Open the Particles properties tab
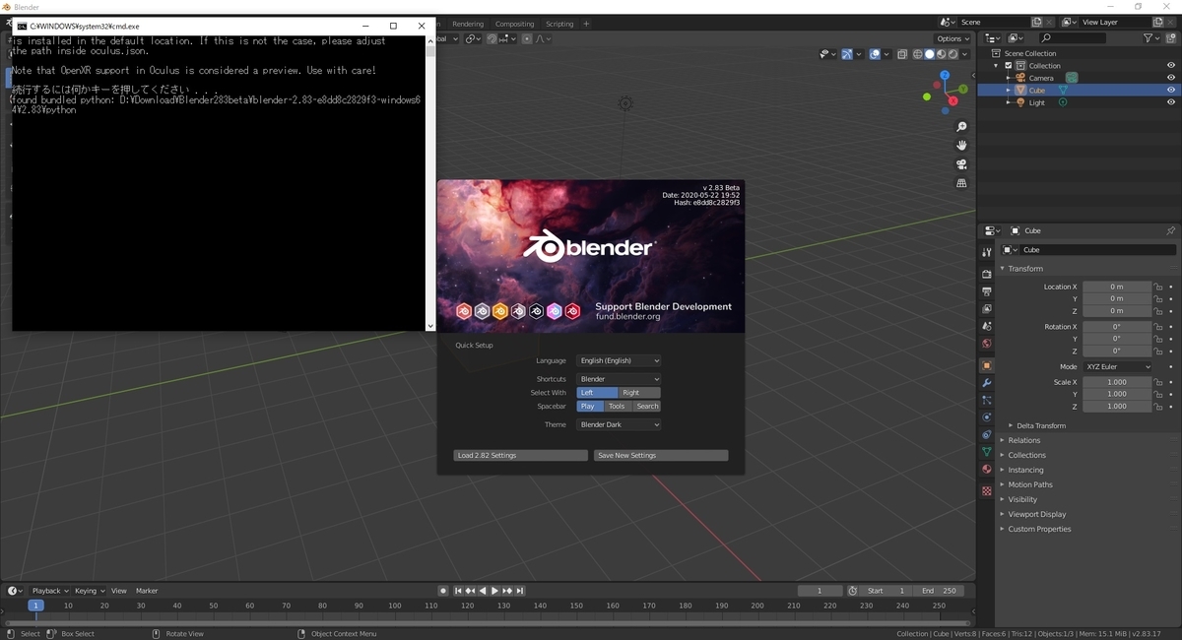The image size is (1182, 640). coord(987,400)
